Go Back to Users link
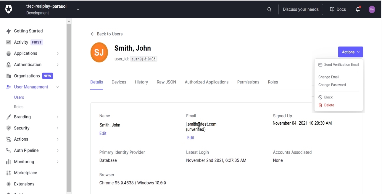Image resolution: width=382 pixels, height=194 pixels. (x=107, y=34)
